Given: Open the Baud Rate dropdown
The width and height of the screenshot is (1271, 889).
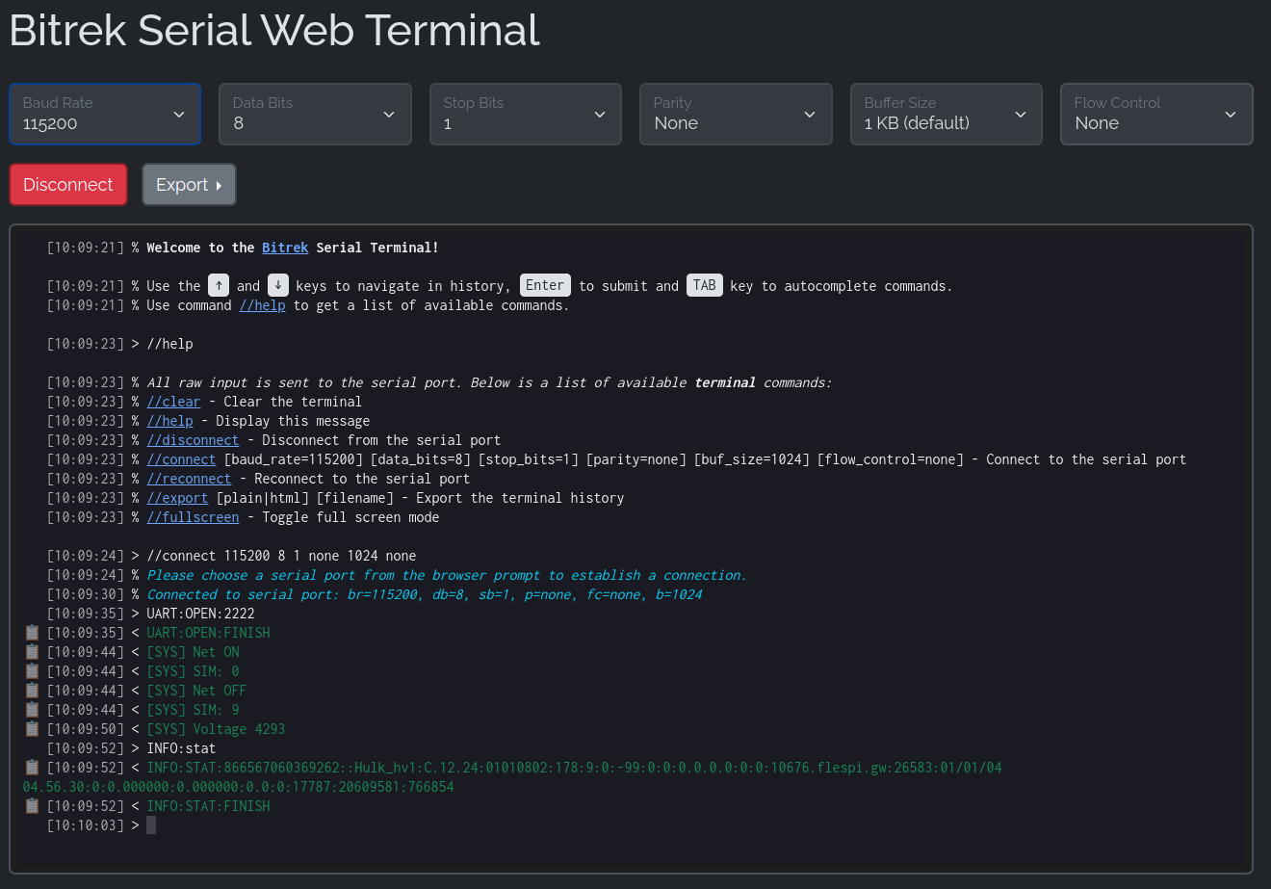Looking at the screenshot, I should click(105, 114).
